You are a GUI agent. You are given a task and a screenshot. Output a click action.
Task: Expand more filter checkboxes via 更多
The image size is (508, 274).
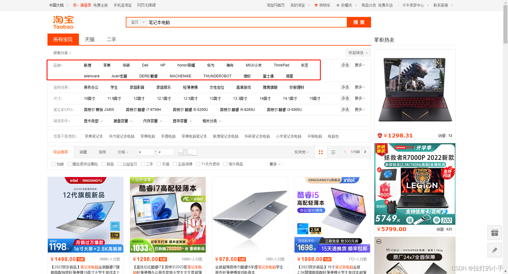click(x=275, y=164)
